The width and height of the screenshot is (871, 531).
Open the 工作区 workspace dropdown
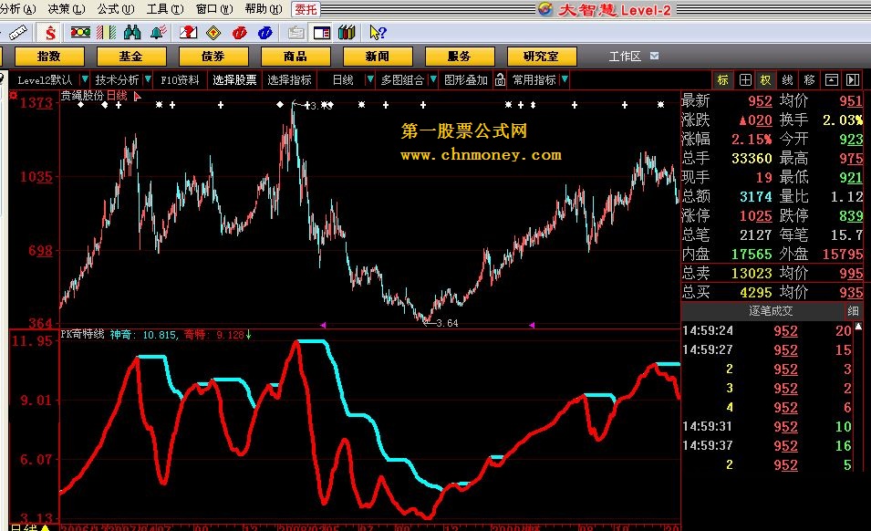pos(654,56)
